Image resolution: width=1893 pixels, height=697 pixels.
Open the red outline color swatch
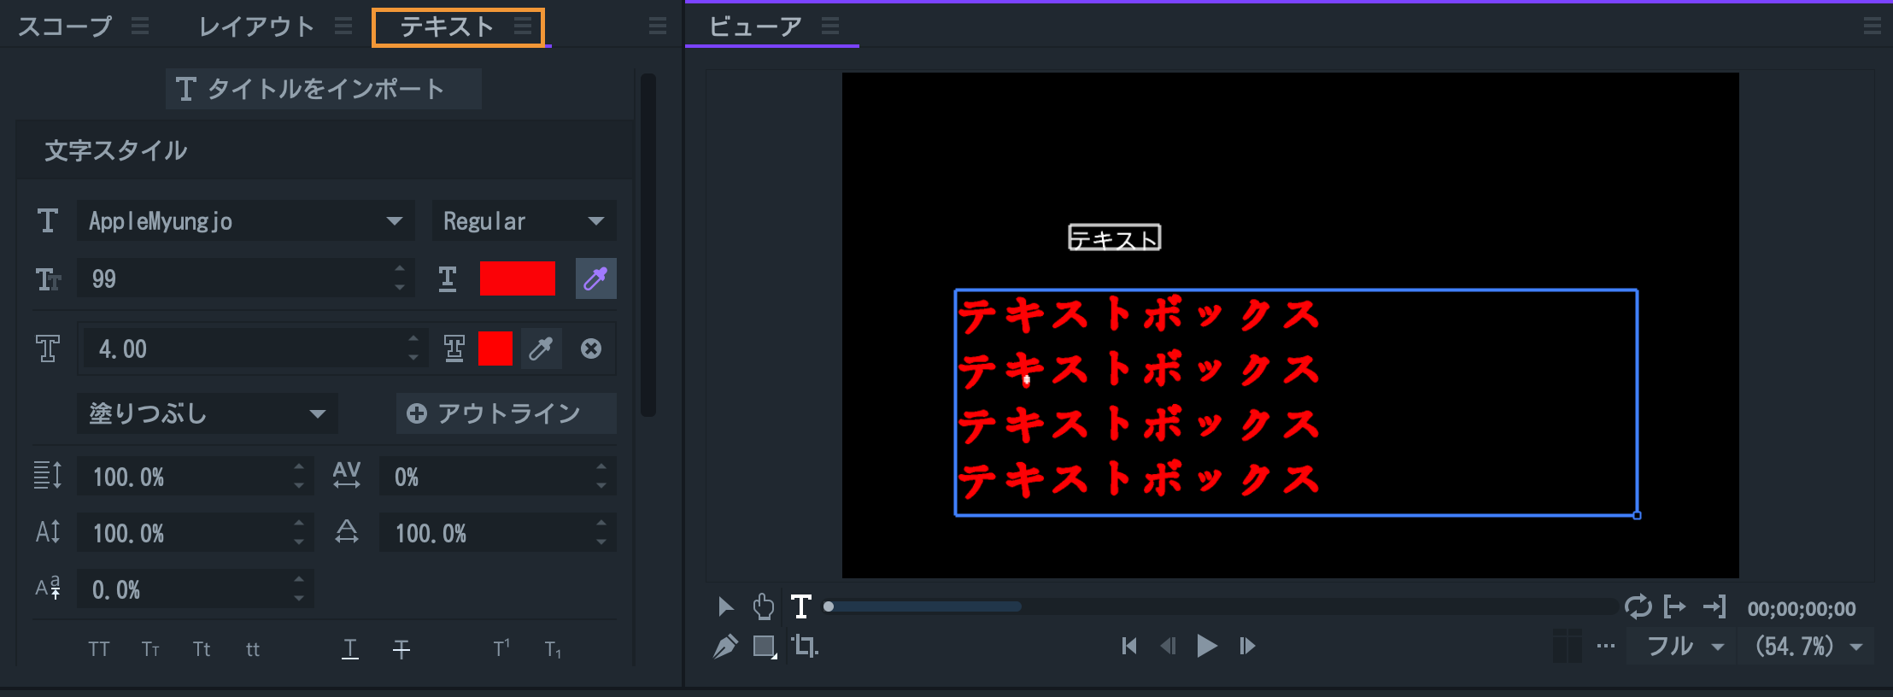pyautogui.click(x=495, y=348)
